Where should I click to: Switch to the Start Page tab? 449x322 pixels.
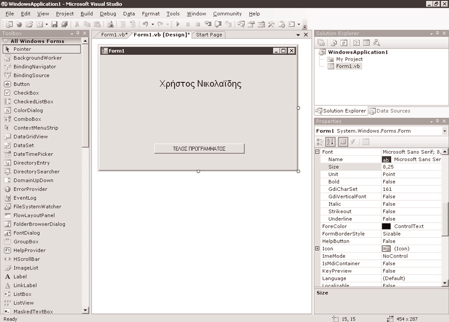[209, 35]
